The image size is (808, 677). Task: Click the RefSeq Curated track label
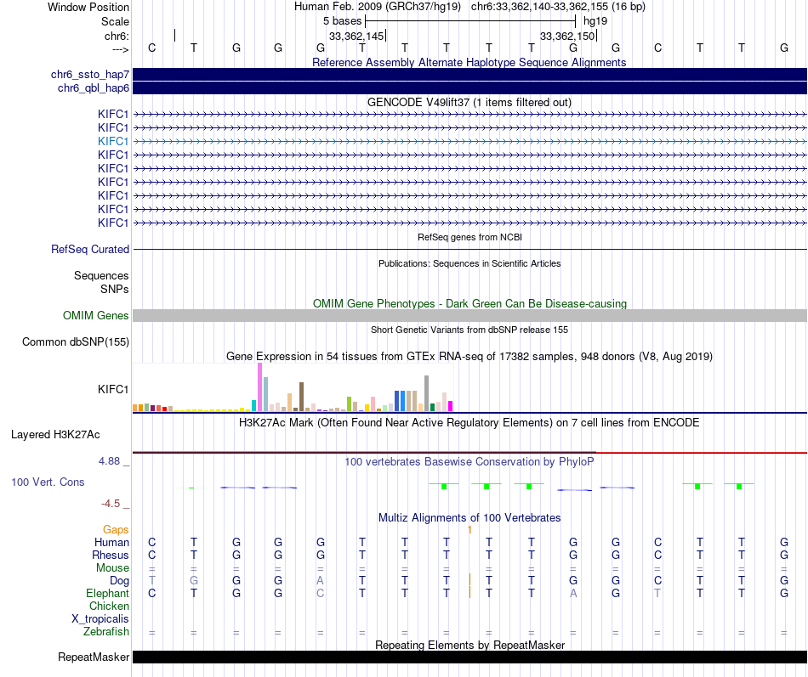pyautogui.click(x=89, y=249)
